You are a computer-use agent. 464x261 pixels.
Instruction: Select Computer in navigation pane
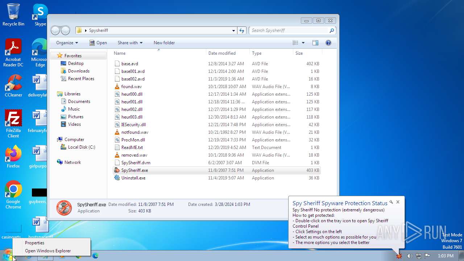[74, 140]
